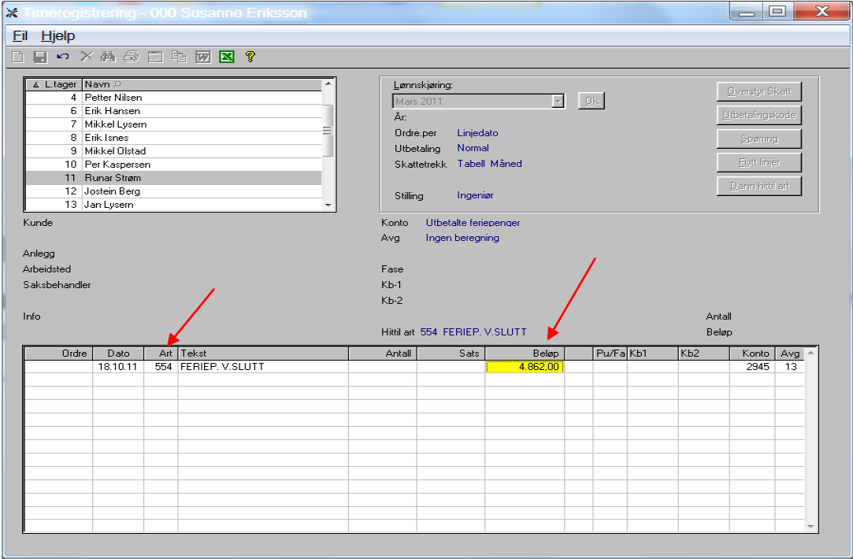The width and height of the screenshot is (853, 559).
Task: Click the blue Undo arrow icon
Action: [x=63, y=56]
